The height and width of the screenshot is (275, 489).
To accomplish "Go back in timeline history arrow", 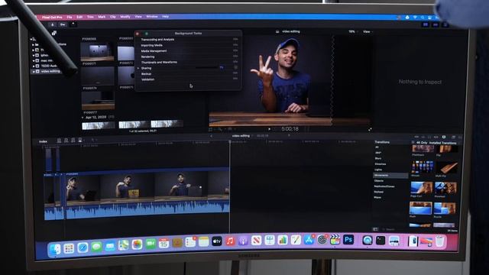I will point(212,136).
